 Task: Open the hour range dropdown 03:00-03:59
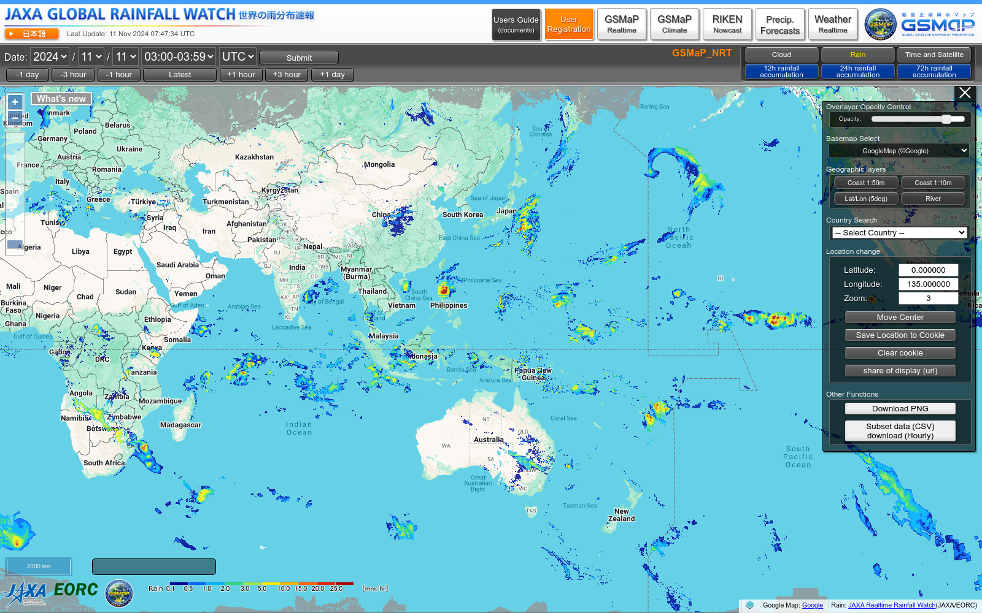(179, 57)
